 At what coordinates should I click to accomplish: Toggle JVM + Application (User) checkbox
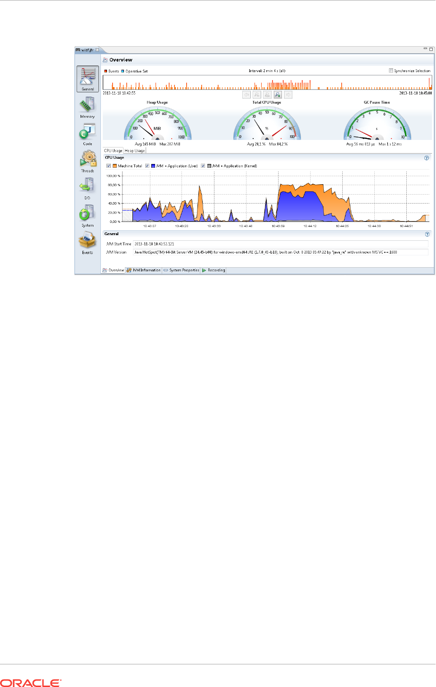coord(147,166)
